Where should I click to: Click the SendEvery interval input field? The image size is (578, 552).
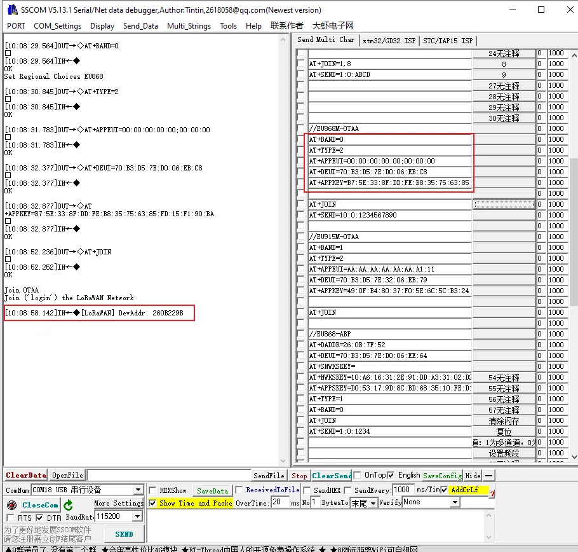tap(401, 490)
